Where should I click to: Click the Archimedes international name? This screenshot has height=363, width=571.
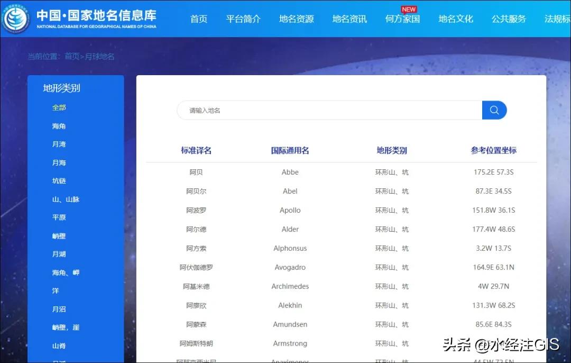point(290,286)
